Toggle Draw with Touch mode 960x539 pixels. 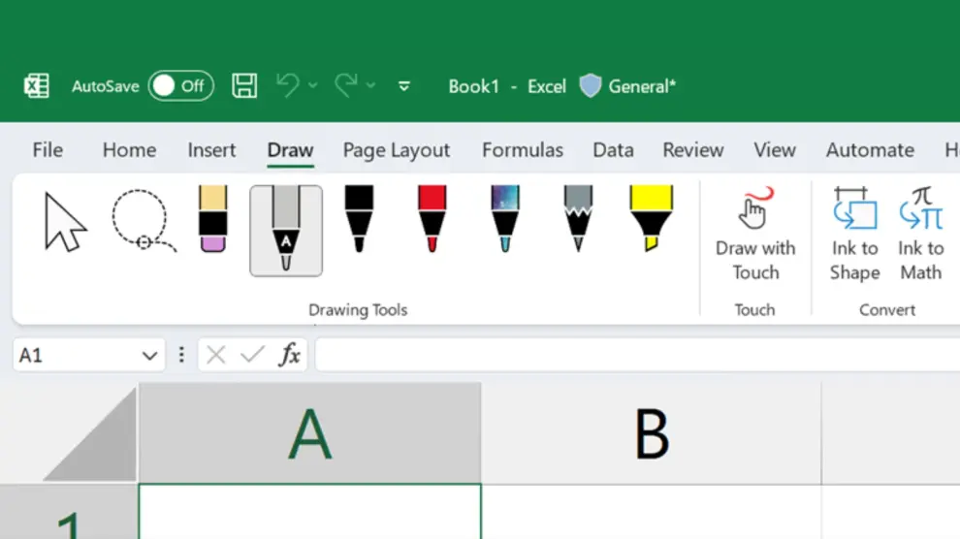click(755, 236)
